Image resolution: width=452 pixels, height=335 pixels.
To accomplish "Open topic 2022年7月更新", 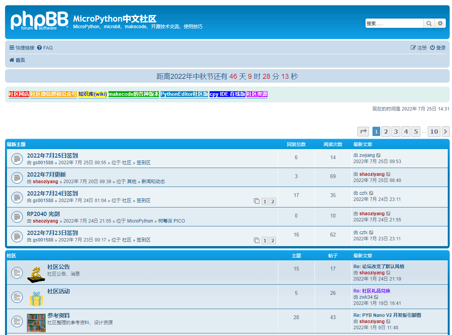I will point(46,175).
